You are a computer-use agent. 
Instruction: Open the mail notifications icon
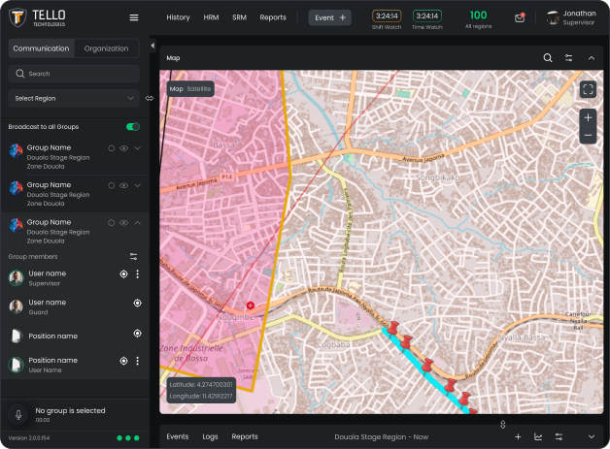[520, 17]
